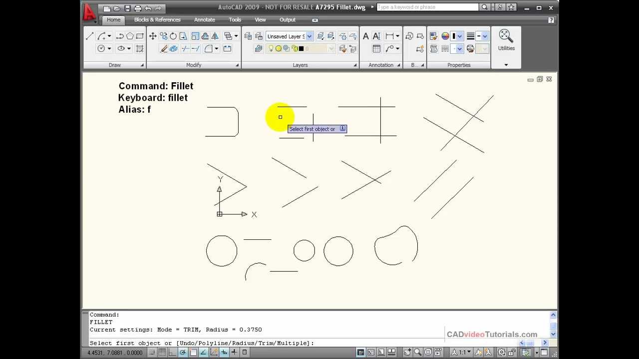Image resolution: width=639 pixels, height=359 pixels.
Task: Choose the Stretch tool in Modify panel
Action: click(183, 36)
